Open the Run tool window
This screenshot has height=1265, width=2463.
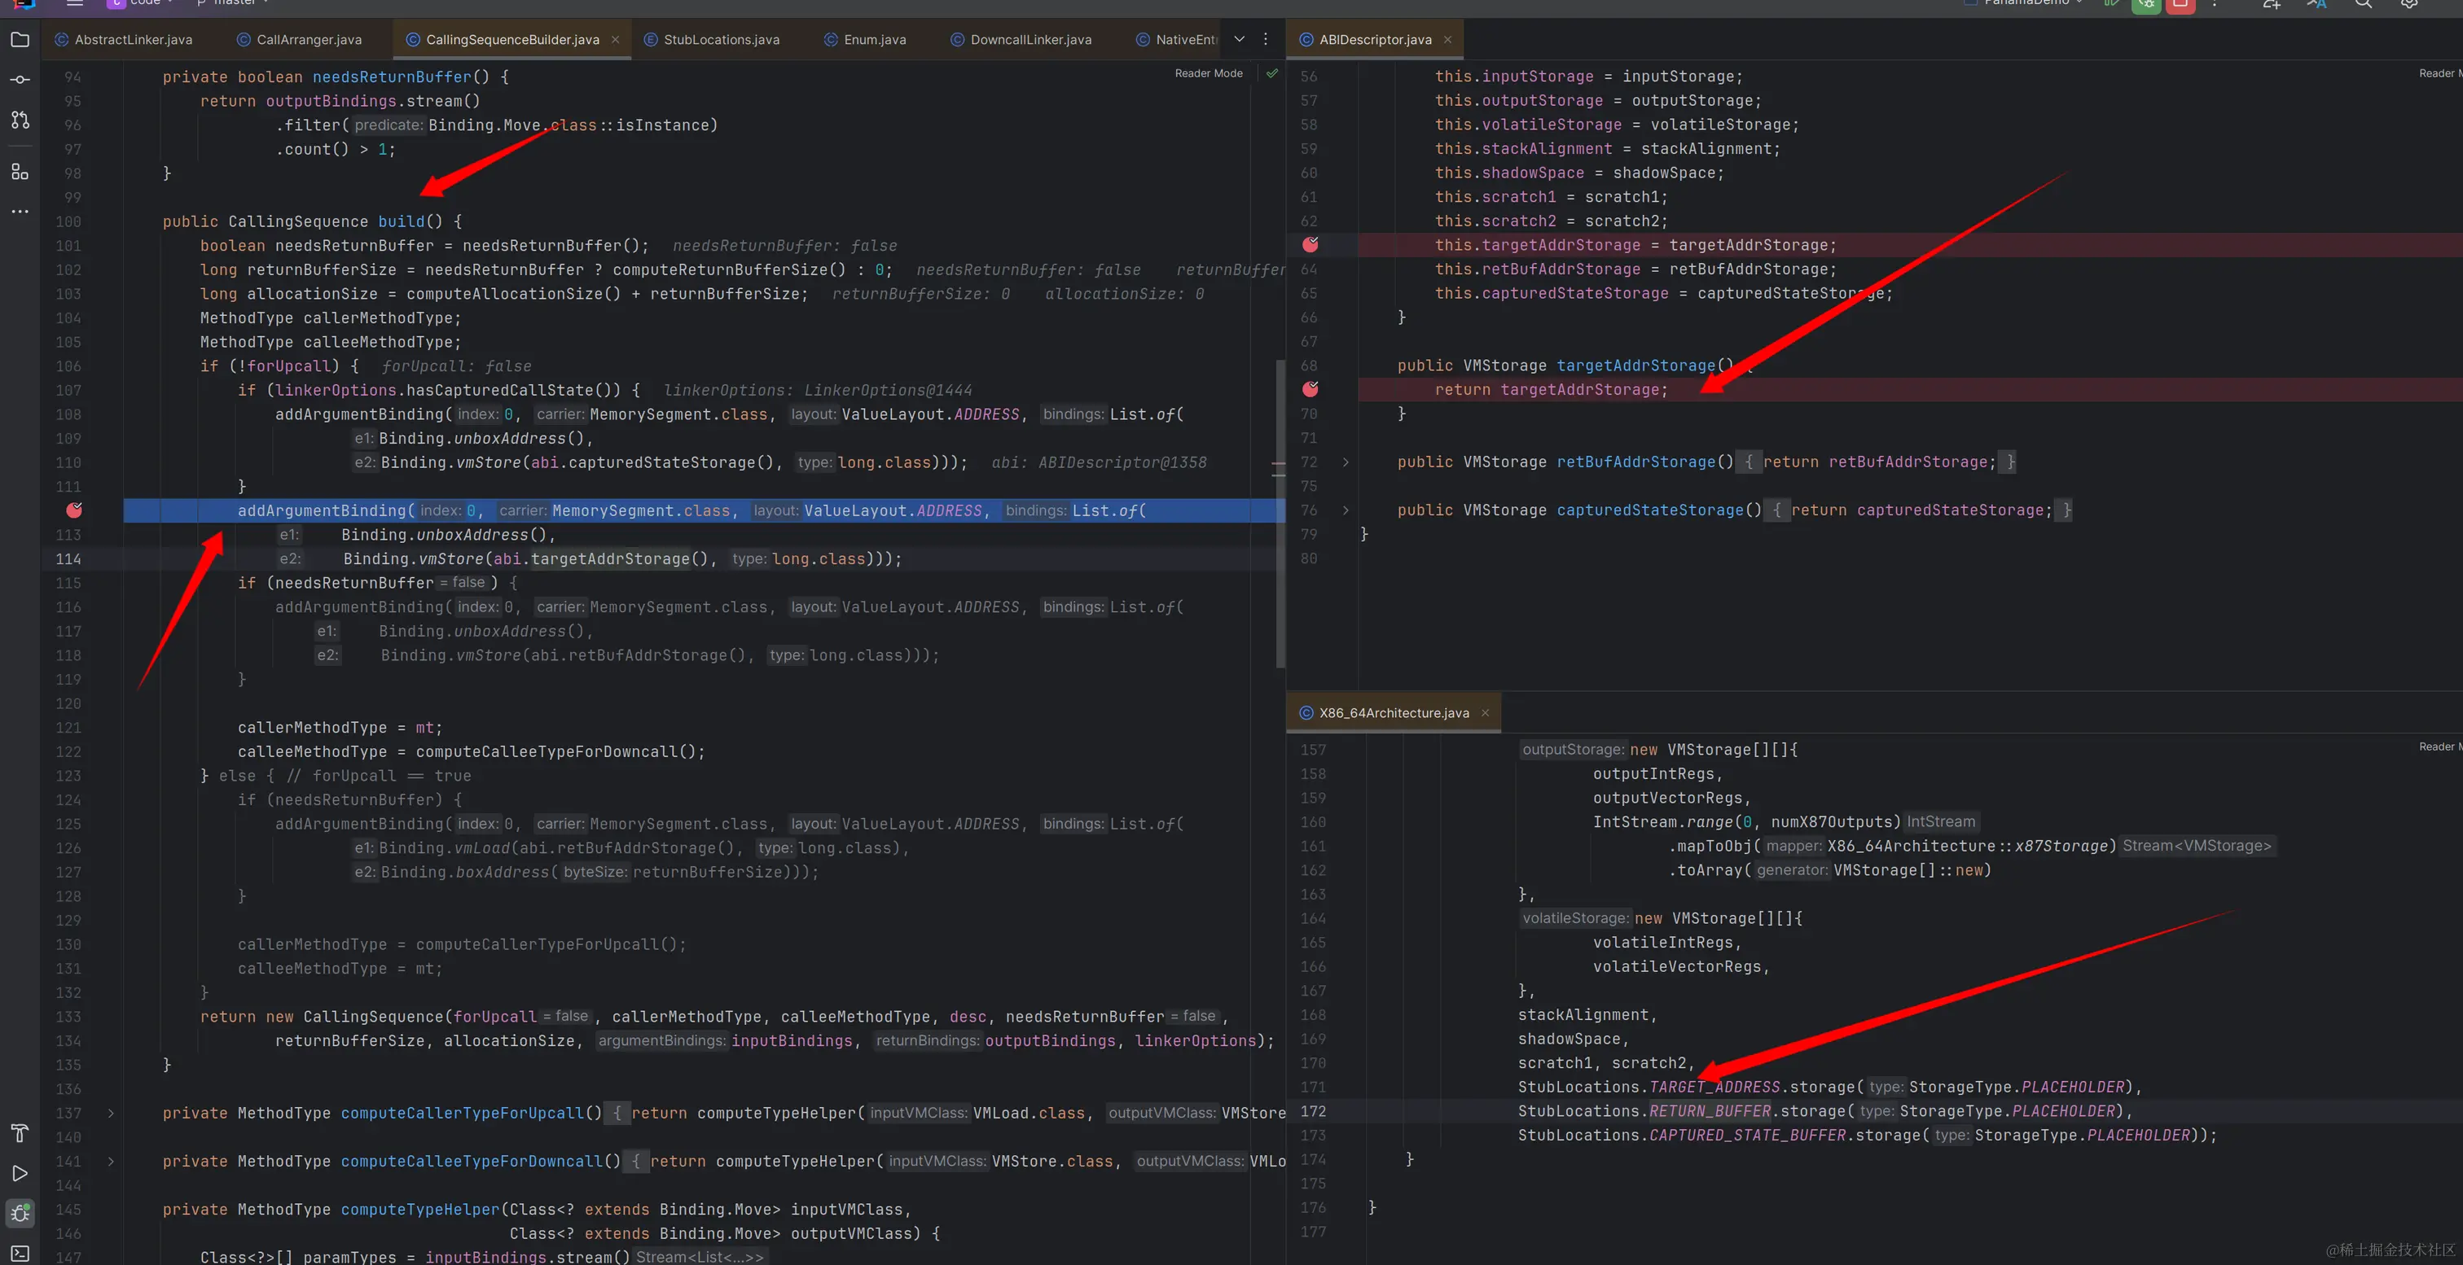click(x=20, y=1173)
